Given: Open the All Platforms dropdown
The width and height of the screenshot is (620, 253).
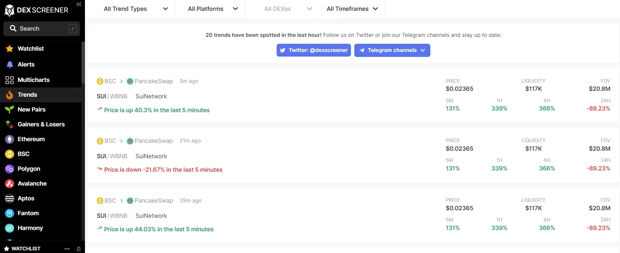Looking at the screenshot, I should click(213, 9).
